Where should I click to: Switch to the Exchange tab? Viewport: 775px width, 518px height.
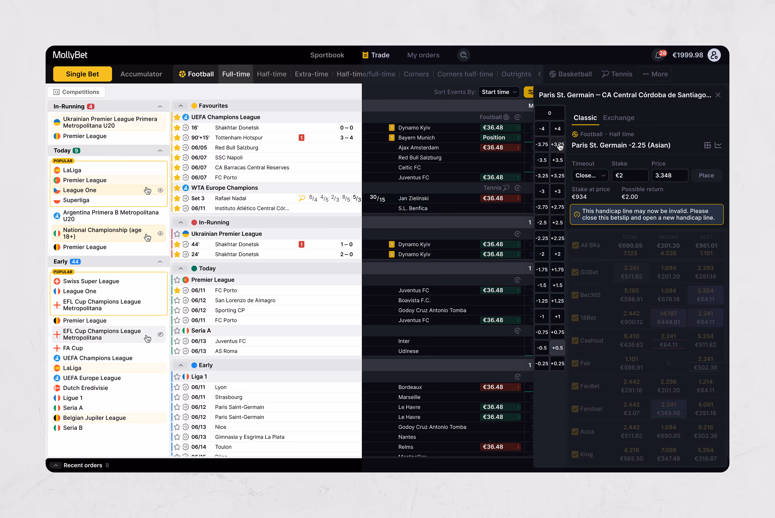click(x=618, y=118)
